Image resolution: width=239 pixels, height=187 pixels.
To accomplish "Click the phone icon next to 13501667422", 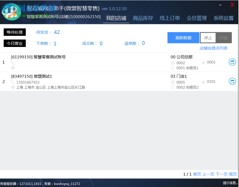I will 13,82.
